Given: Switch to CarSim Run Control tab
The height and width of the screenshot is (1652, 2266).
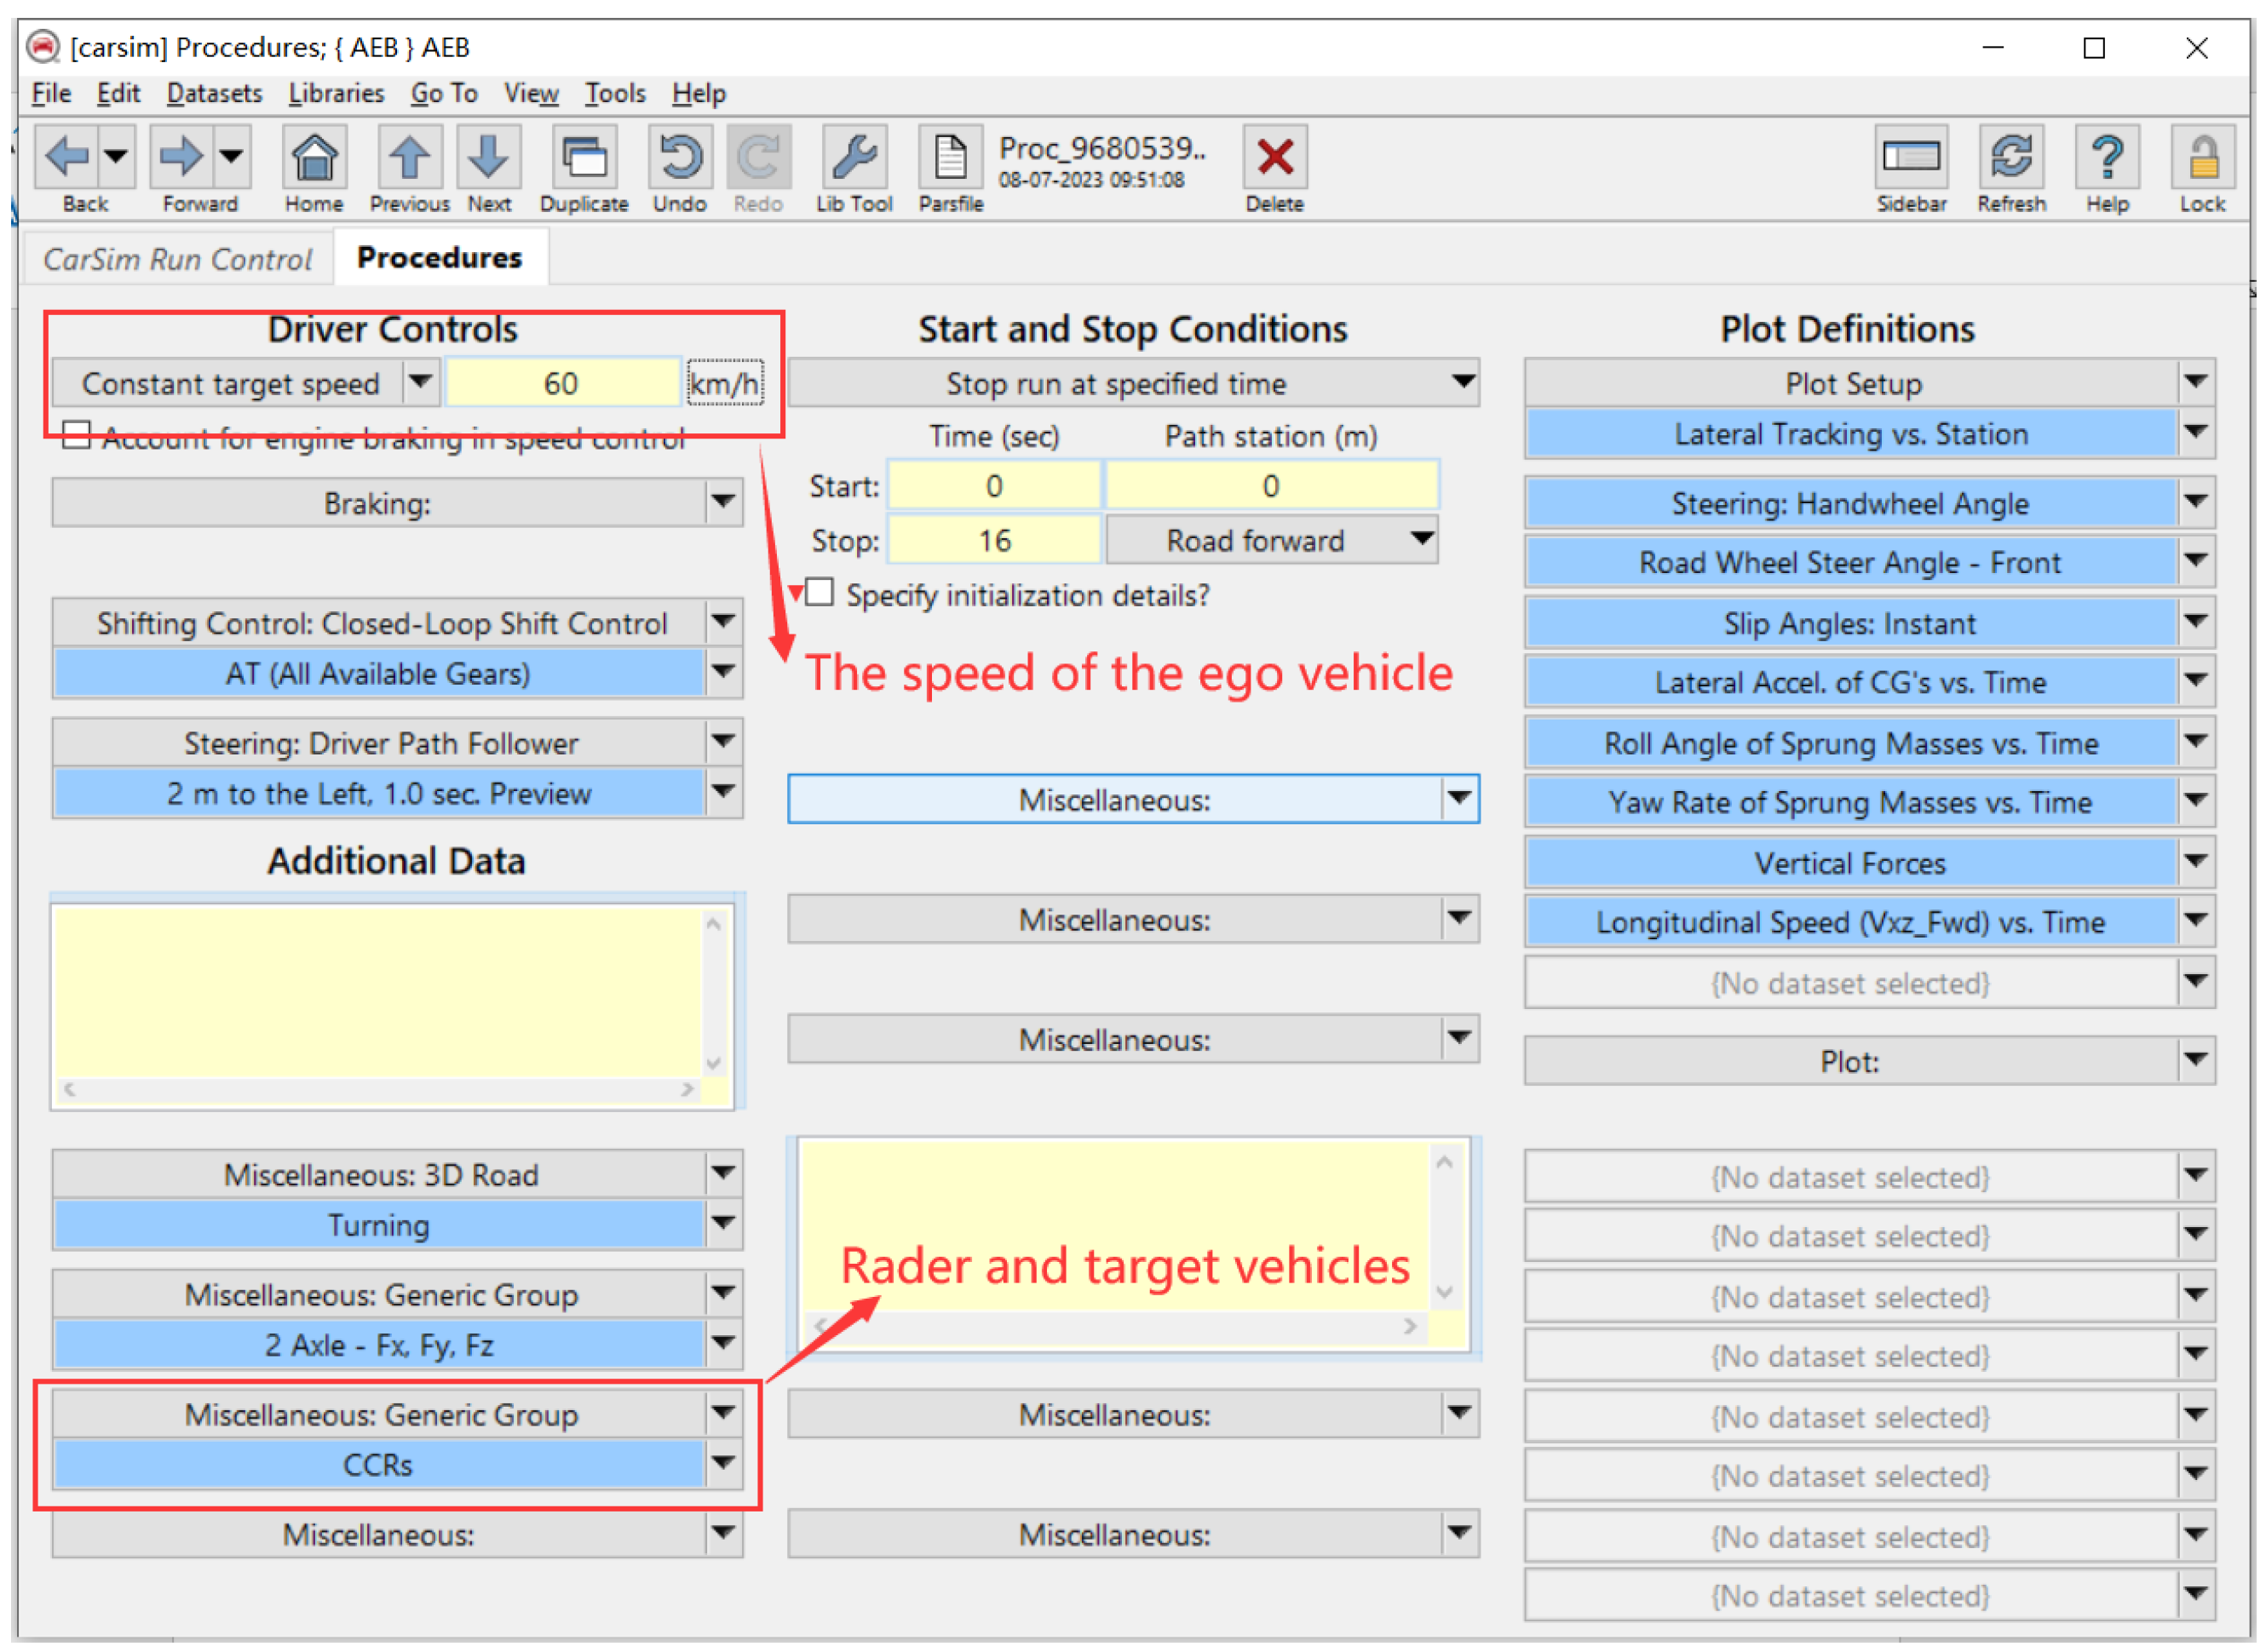Looking at the screenshot, I should [177, 259].
